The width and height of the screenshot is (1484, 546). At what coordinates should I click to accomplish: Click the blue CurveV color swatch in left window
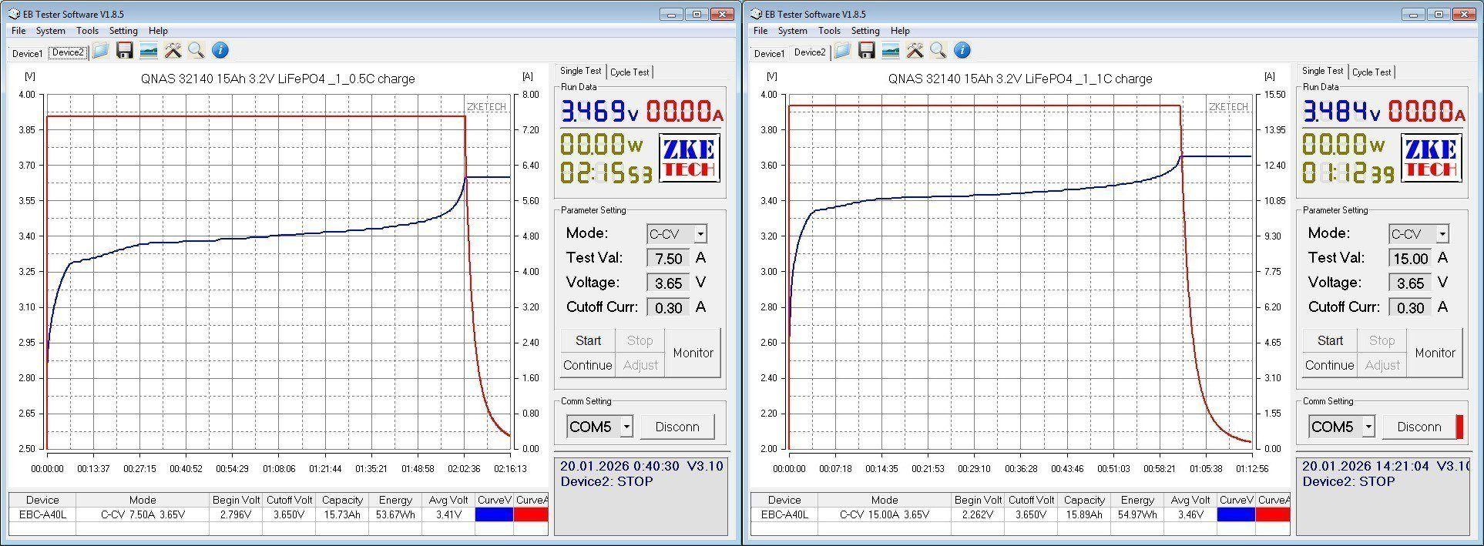[x=494, y=514]
